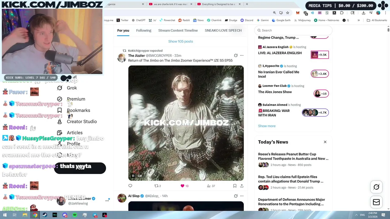
Task: Open the Discord bookmark
Action: click(x=247, y=20)
